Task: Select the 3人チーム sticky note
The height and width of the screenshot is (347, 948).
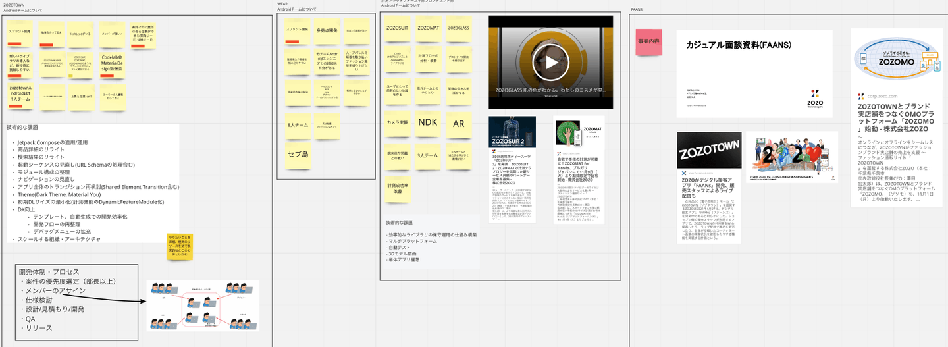Action: click(428, 155)
